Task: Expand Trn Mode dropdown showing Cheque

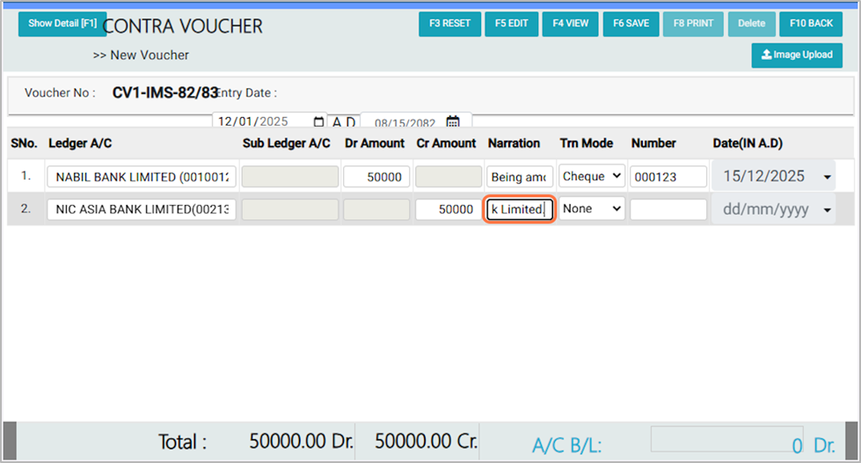Action: (x=592, y=176)
